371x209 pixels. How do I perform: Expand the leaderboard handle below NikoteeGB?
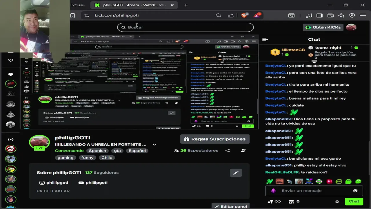pos(314,62)
